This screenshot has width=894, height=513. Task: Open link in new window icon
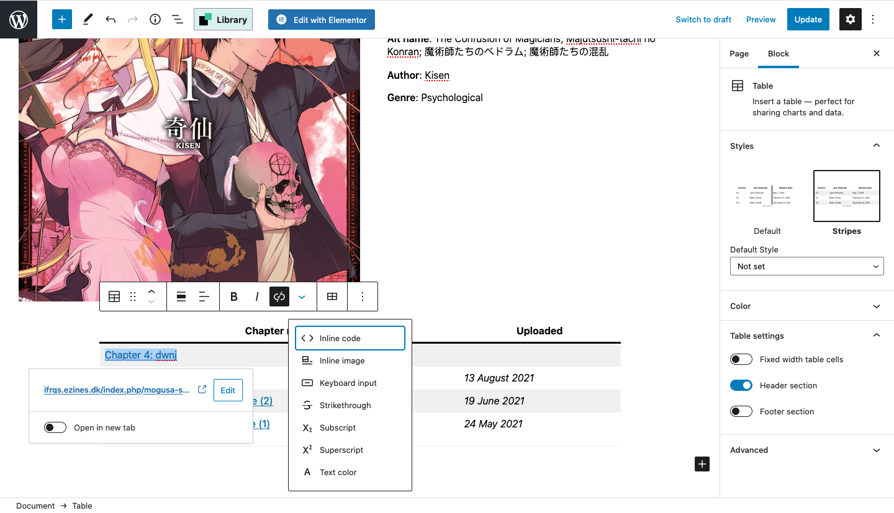point(202,390)
